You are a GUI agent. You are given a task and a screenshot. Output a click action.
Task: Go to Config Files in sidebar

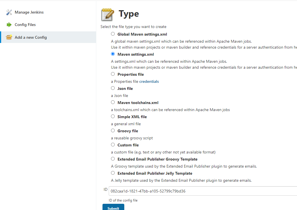pos(25,25)
